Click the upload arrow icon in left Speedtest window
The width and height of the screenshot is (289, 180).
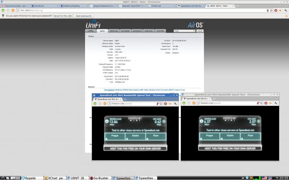(x=164, y=122)
